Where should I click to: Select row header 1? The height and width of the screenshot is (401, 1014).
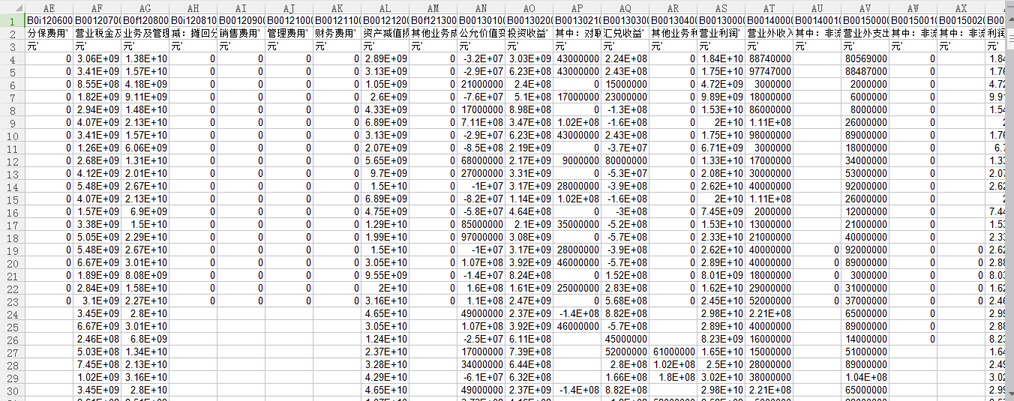[x=13, y=20]
